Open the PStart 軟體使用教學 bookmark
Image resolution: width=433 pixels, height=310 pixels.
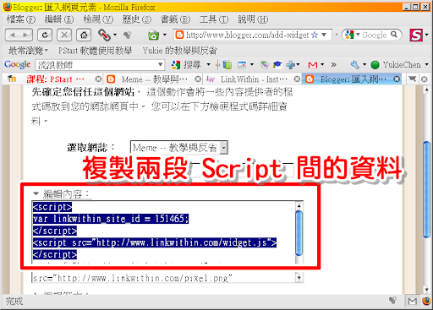click(95, 51)
